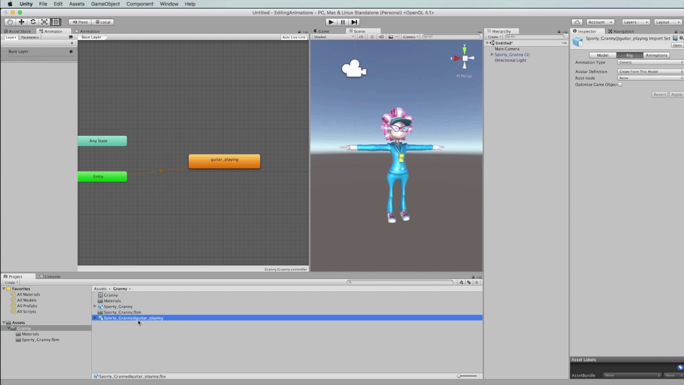
Task: Click the camera gizmo in Scene view
Action: (354, 68)
